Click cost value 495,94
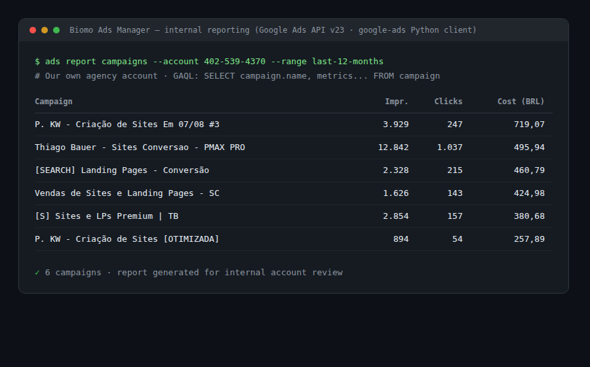Screen dimensions: 590x367 click(529, 147)
